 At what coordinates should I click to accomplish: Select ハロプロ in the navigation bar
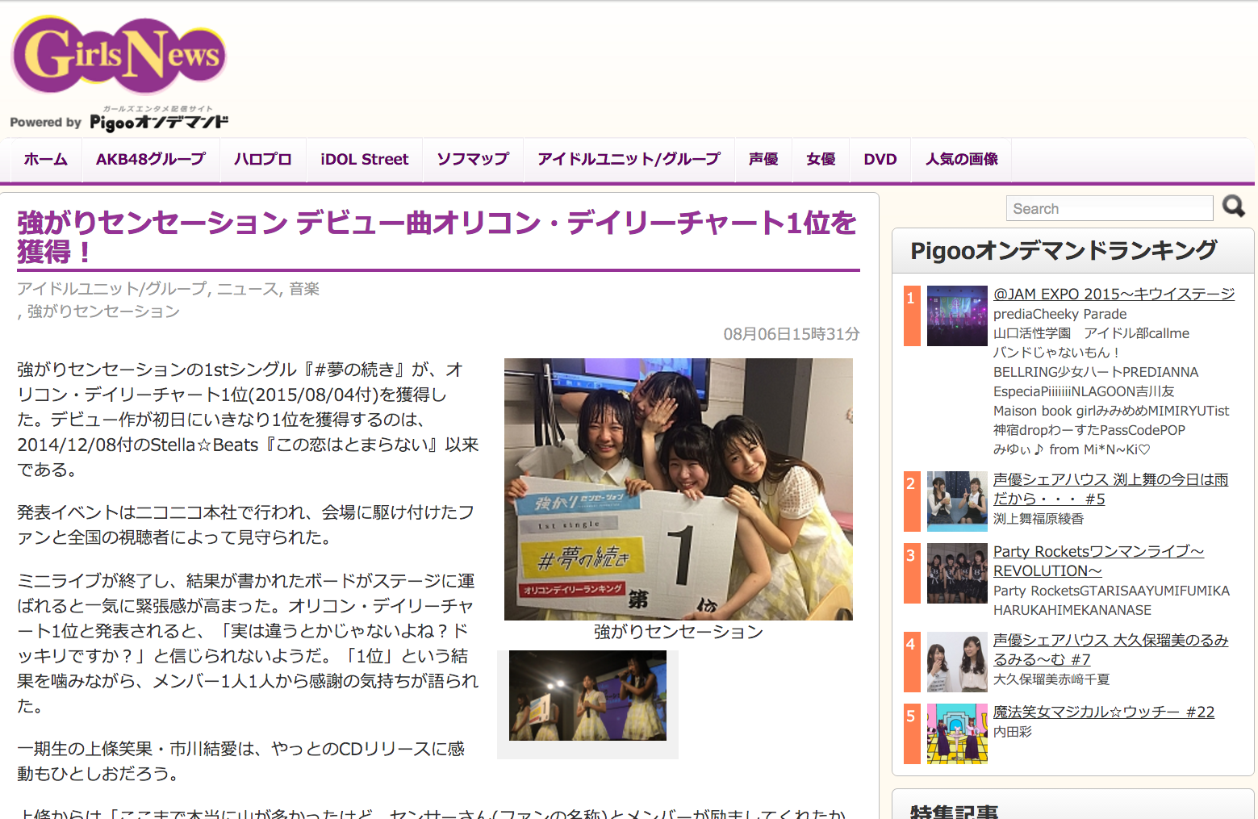[x=263, y=160]
